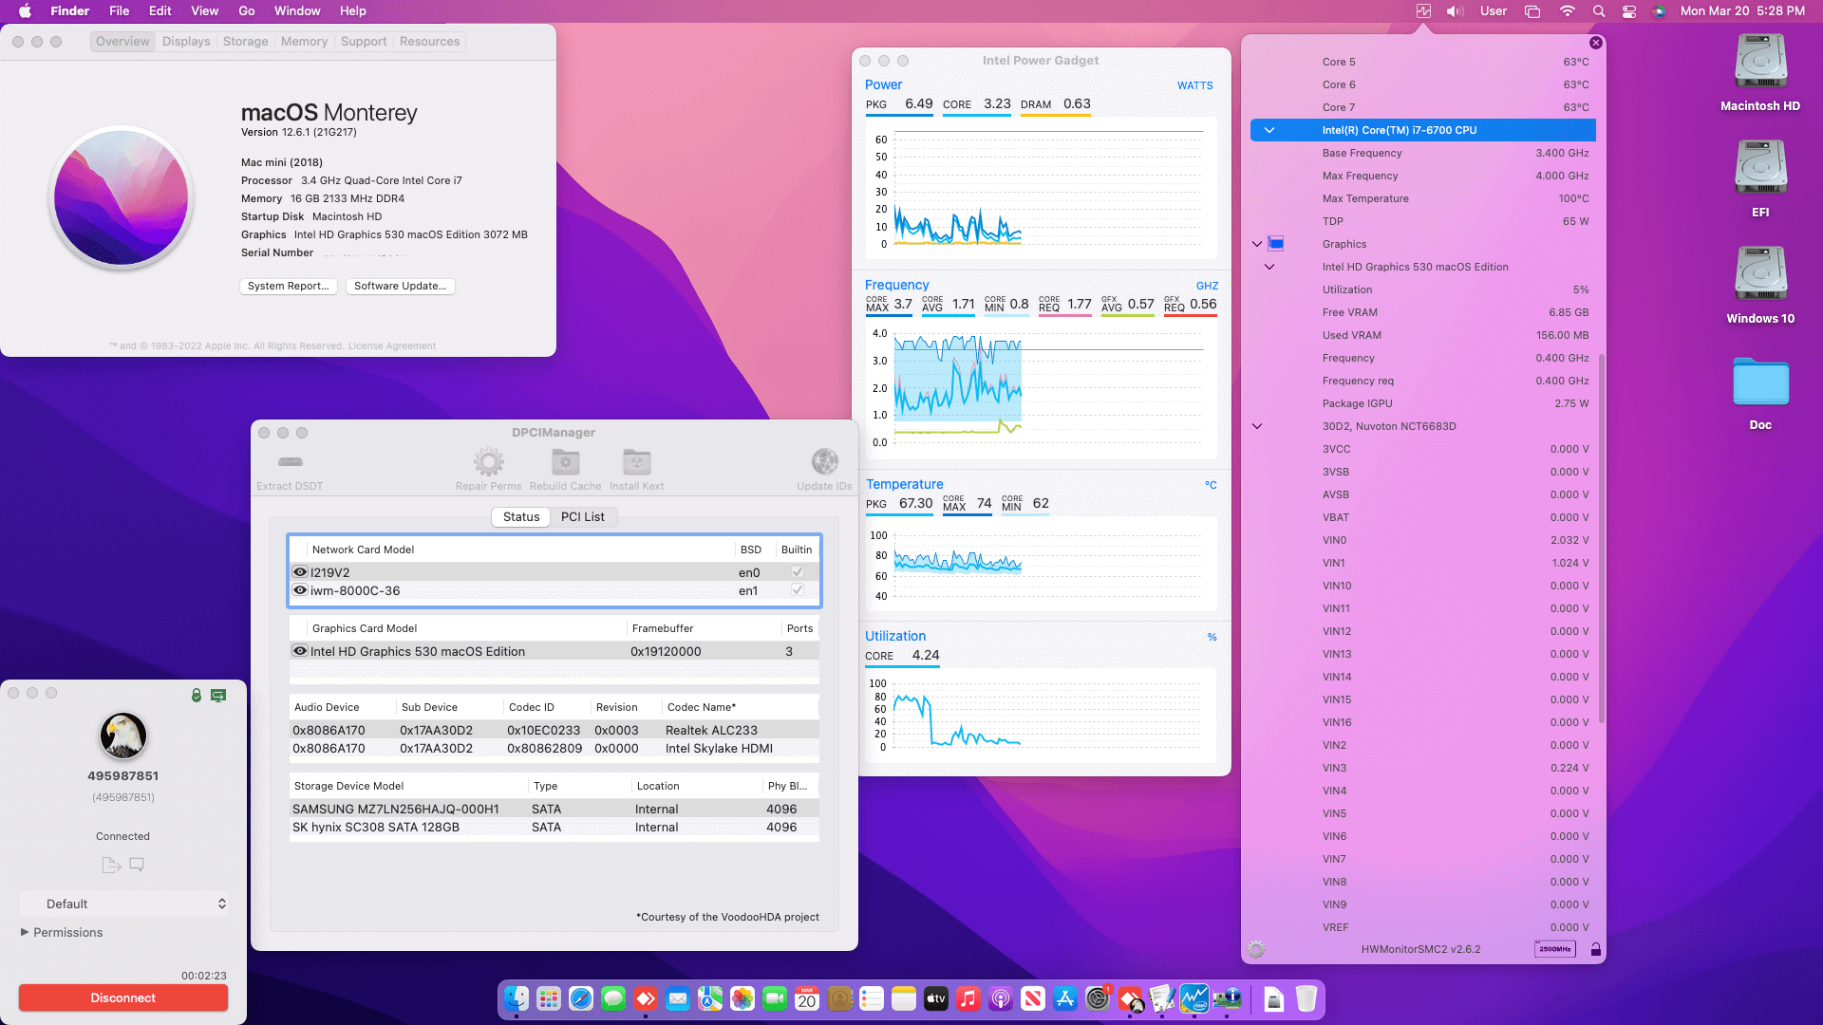Open the Storage tab in About This Mac
This screenshot has width=1823, height=1025.
[x=245, y=42]
